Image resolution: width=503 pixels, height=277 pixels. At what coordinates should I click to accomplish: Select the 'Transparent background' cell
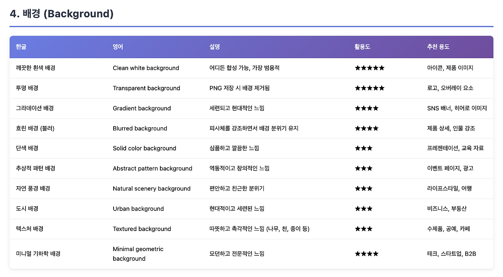[146, 88]
